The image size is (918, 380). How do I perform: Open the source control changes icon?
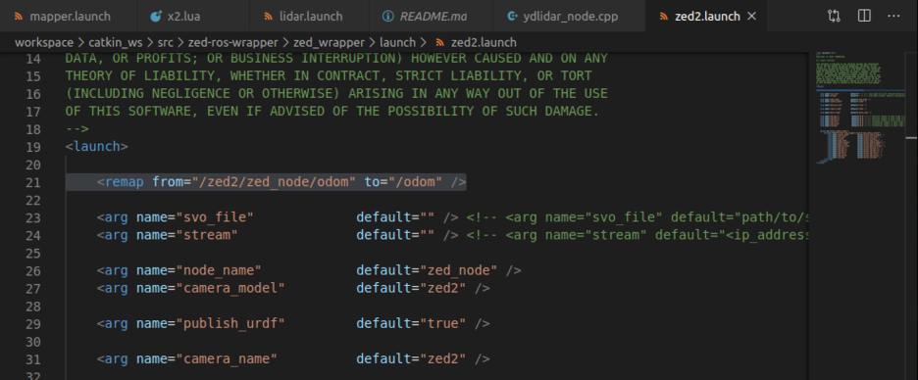point(835,16)
